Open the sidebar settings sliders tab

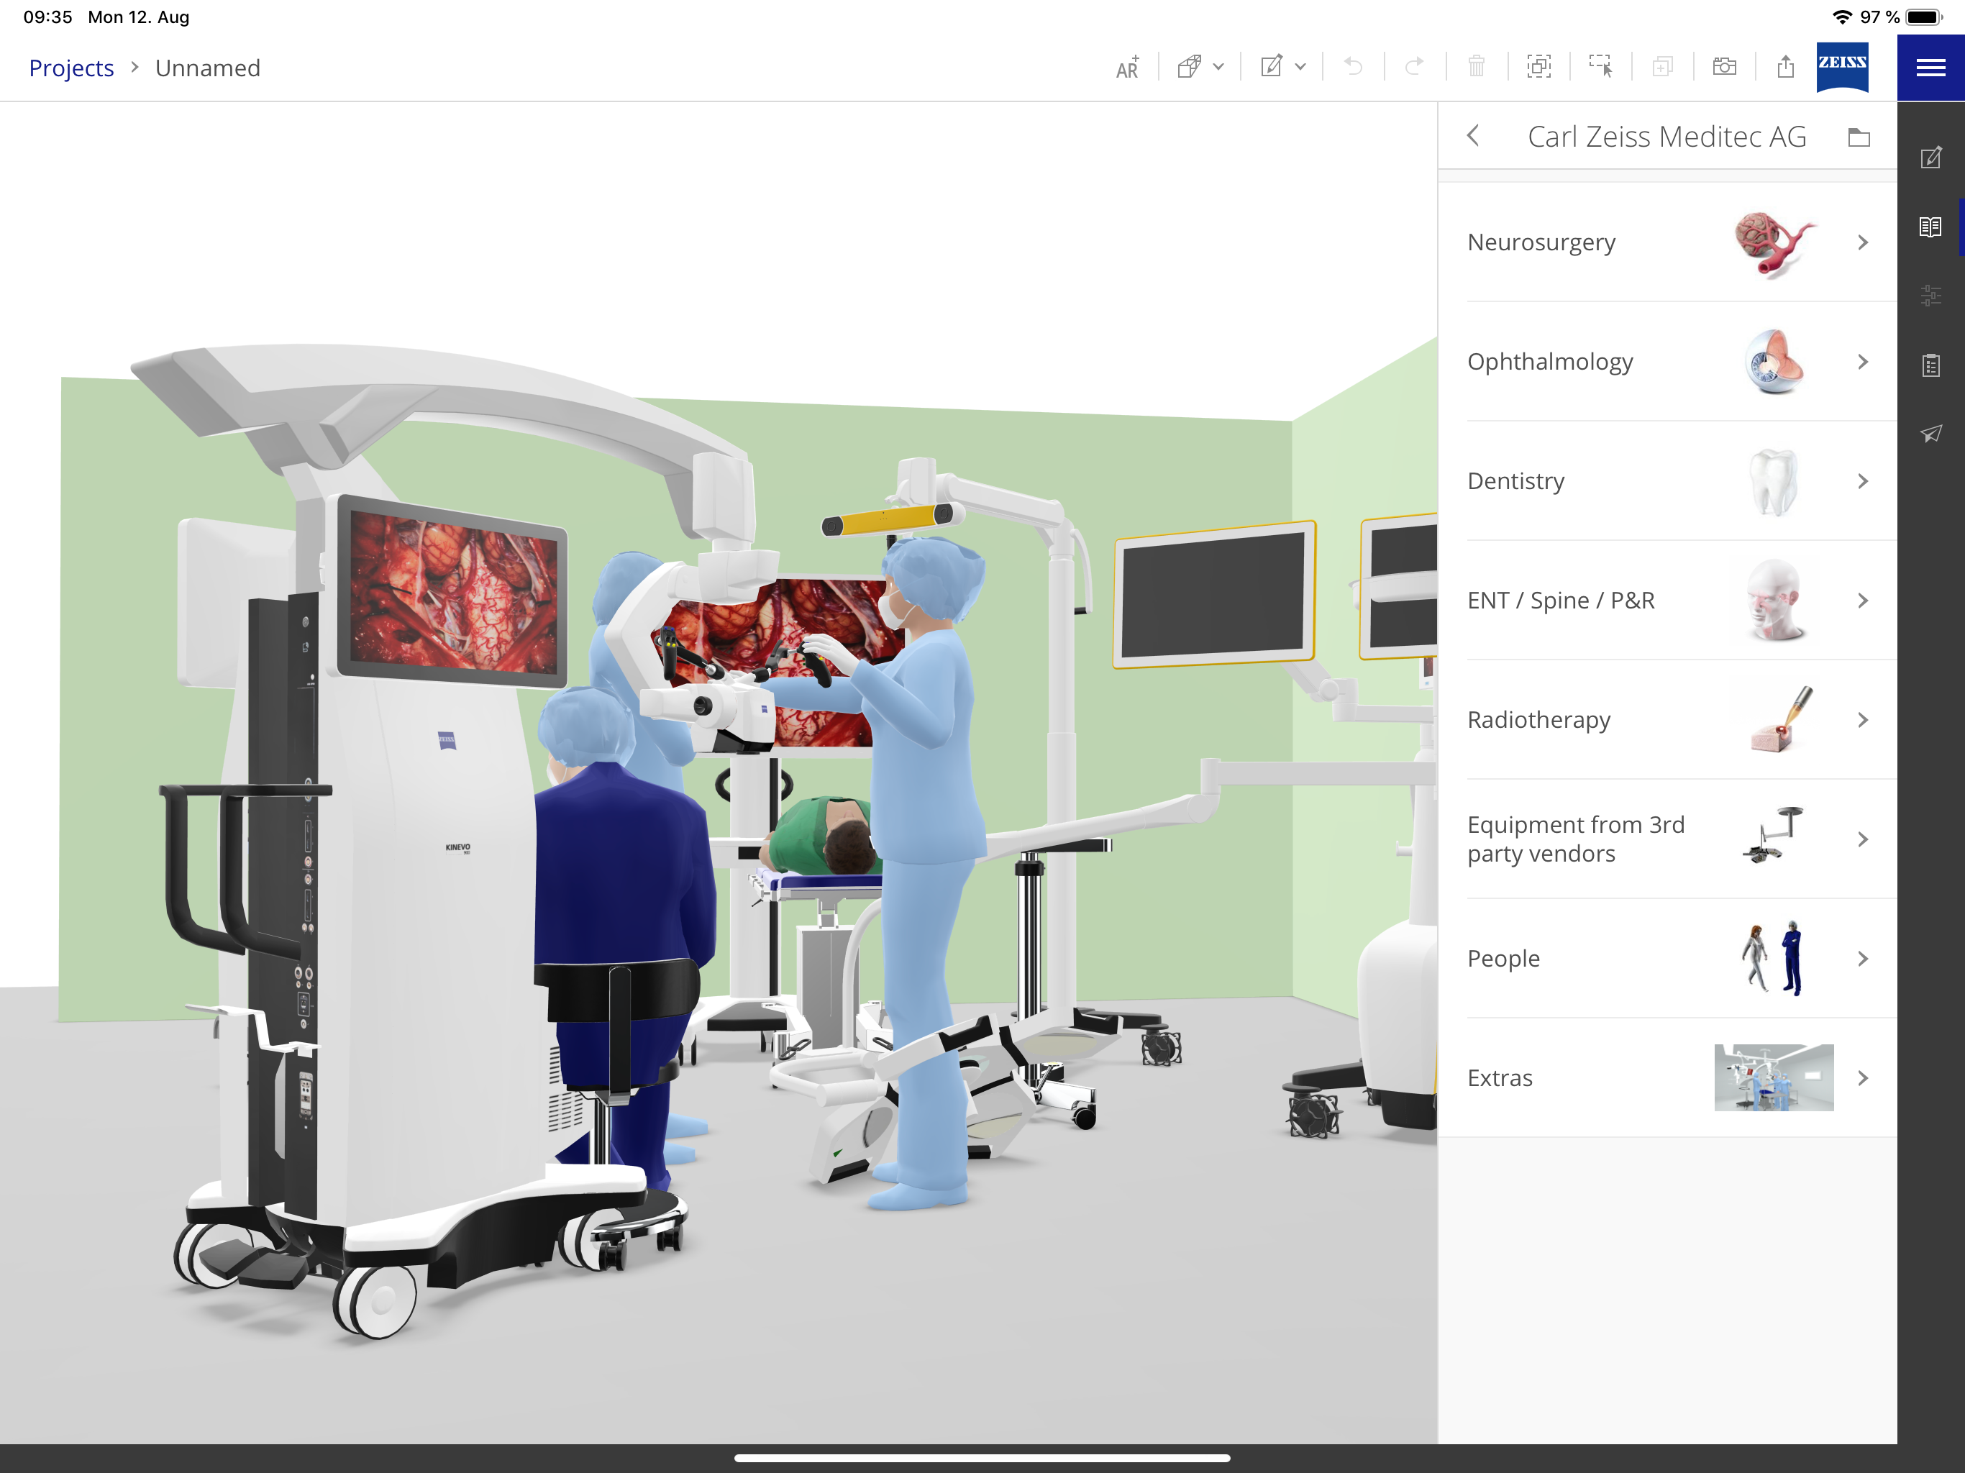pos(1931,295)
